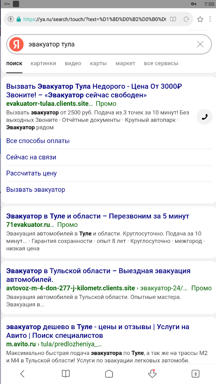
Task: Open 'Вызвать Эвакуатор Тула Недорого' result
Action: click(94, 91)
